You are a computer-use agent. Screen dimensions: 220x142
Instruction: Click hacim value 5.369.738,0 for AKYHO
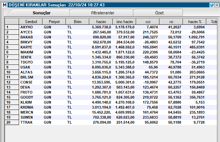pos(101,27)
